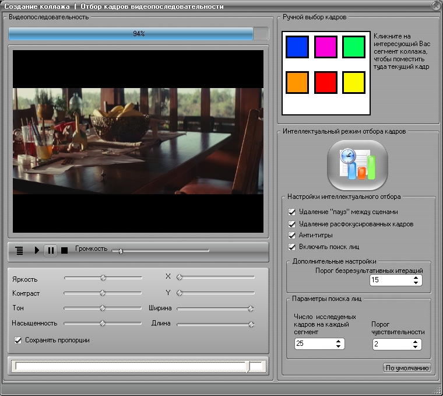
Task: Stop the video with the square button
Action: [x=65, y=250]
